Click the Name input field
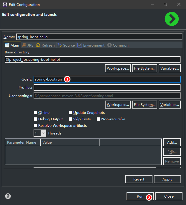The image size is (186, 205). click(x=99, y=37)
